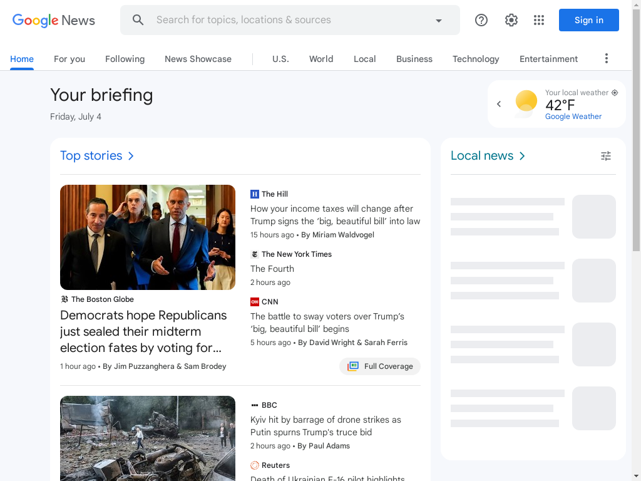This screenshot has height=481, width=641.
Task: Read the Hill income taxes article
Action: [336, 215]
